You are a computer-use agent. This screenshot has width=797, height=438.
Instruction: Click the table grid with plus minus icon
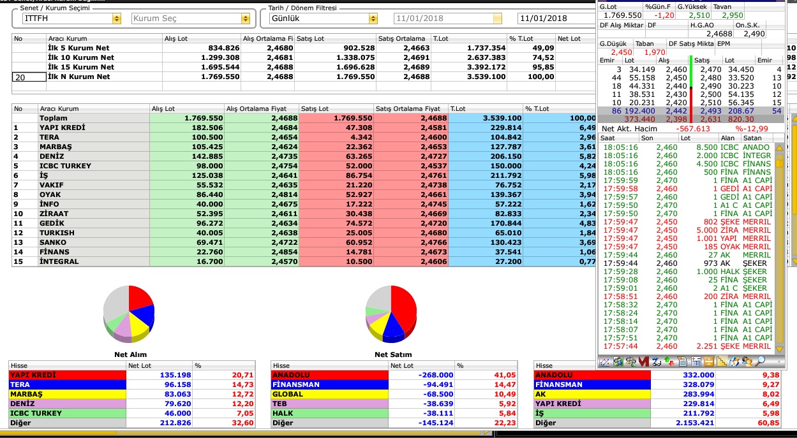coord(696,362)
